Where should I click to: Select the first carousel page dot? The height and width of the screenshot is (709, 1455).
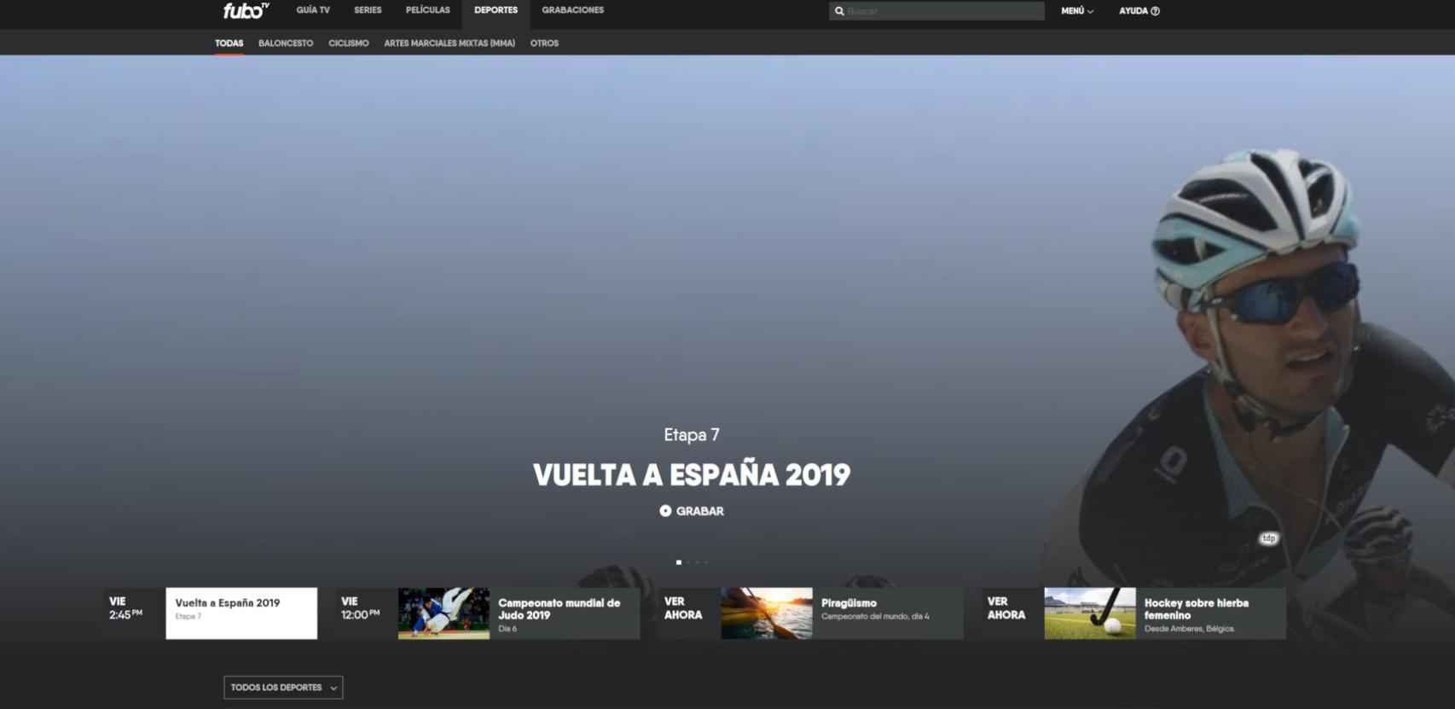tap(679, 562)
